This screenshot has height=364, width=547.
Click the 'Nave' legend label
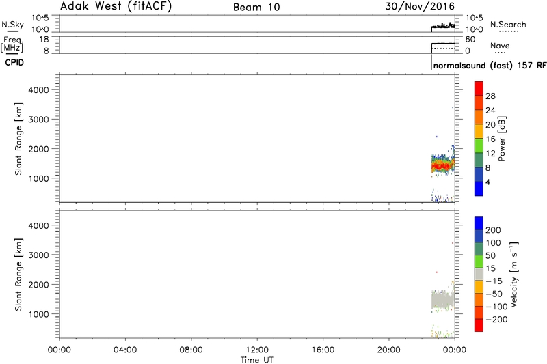tap(500, 46)
